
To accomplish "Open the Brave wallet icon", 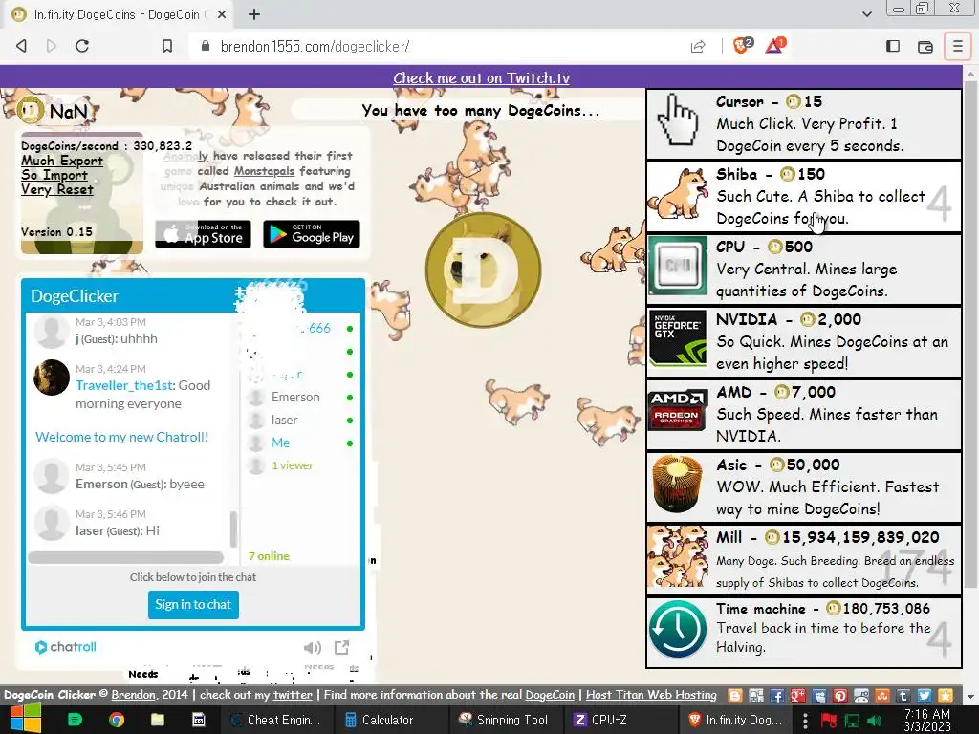I will 925,46.
